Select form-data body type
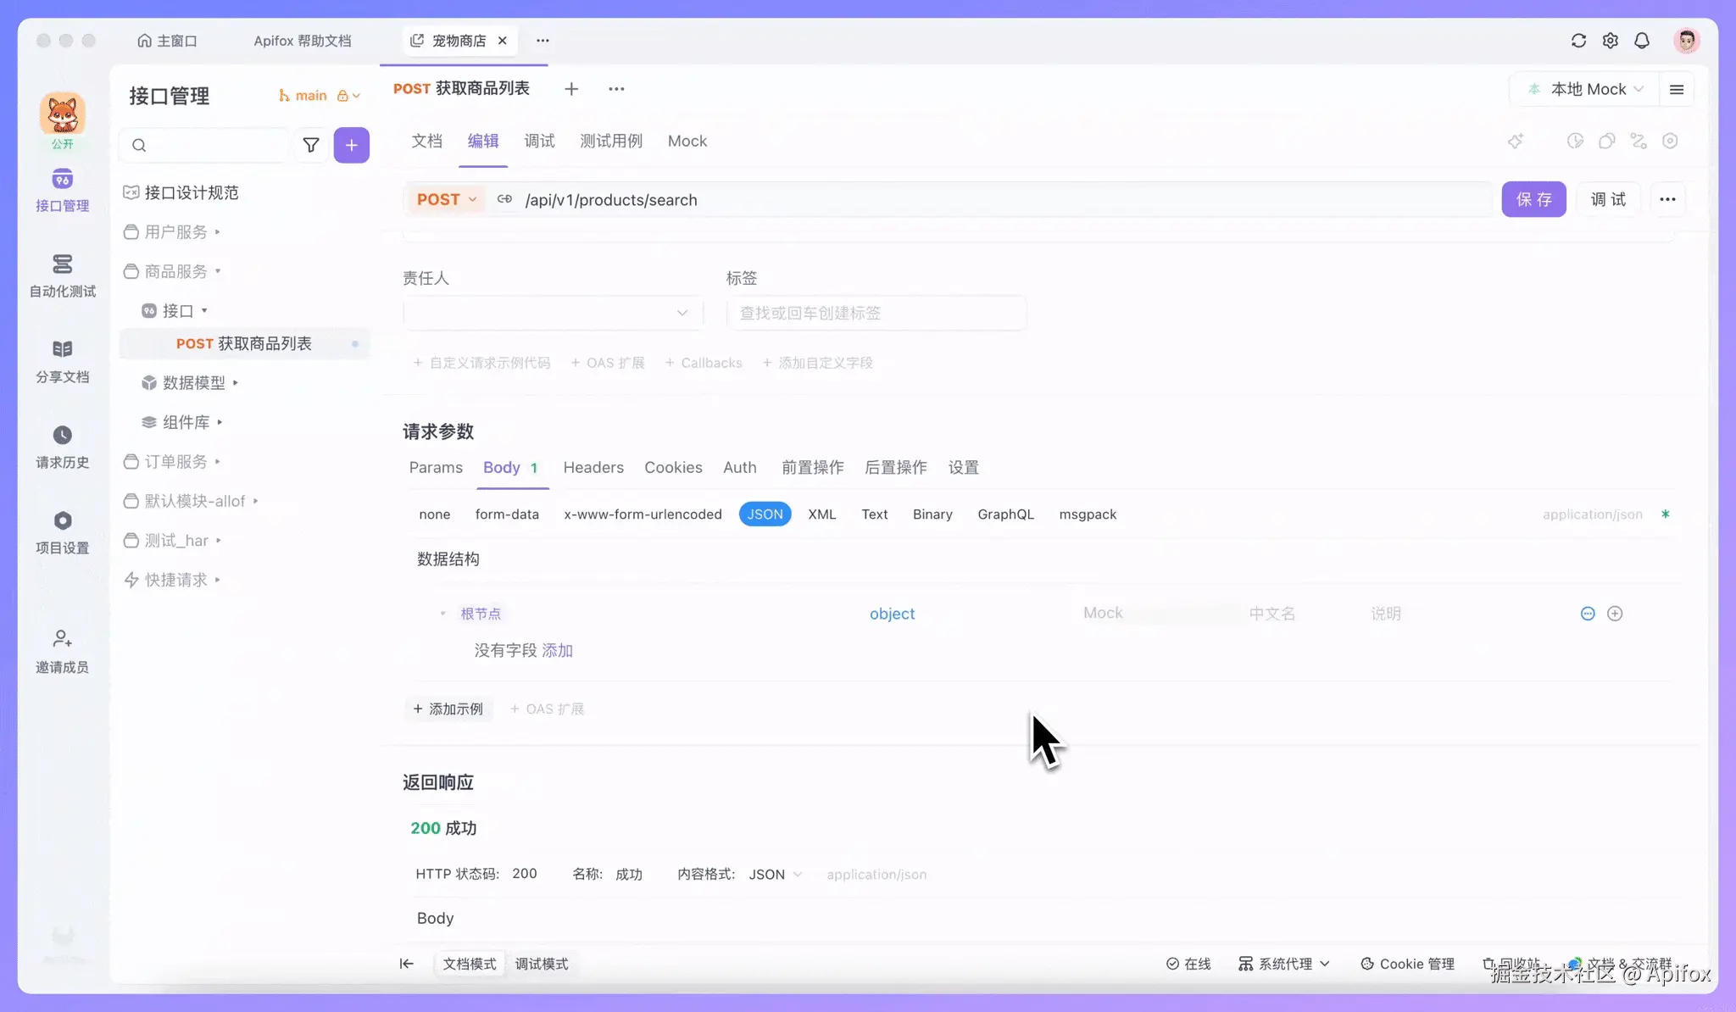The width and height of the screenshot is (1736, 1012). coord(507,514)
